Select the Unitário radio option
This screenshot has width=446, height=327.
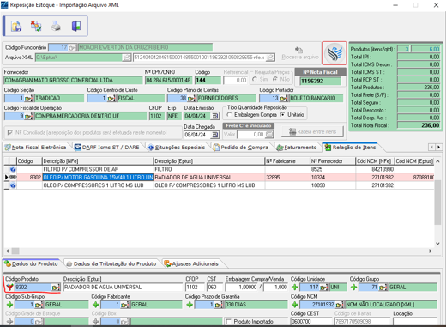pyautogui.click(x=282, y=115)
